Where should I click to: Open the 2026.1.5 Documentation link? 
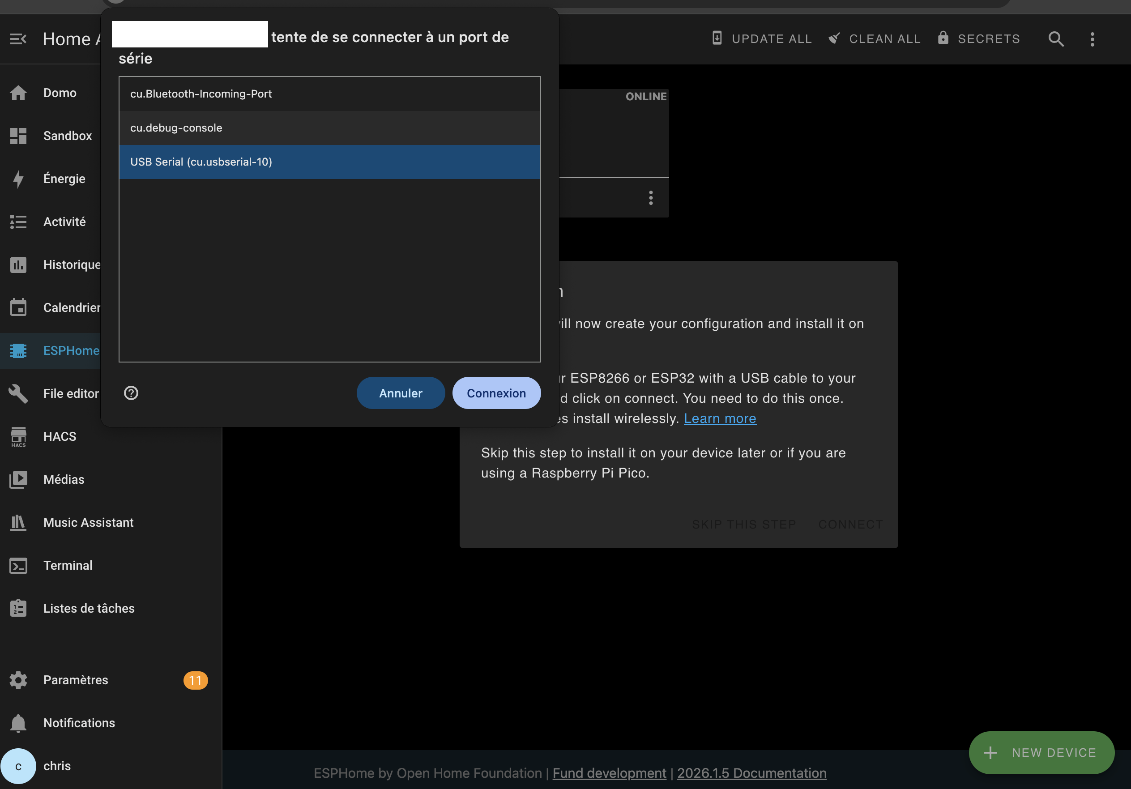[x=751, y=773]
